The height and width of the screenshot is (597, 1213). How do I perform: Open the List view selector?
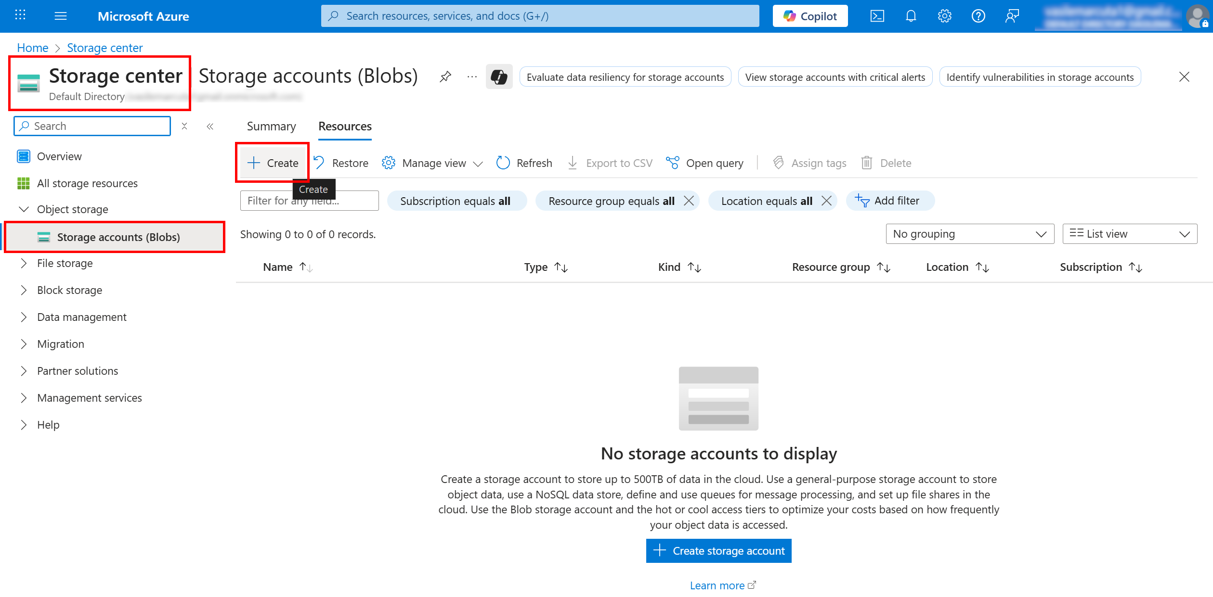point(1129,234)
